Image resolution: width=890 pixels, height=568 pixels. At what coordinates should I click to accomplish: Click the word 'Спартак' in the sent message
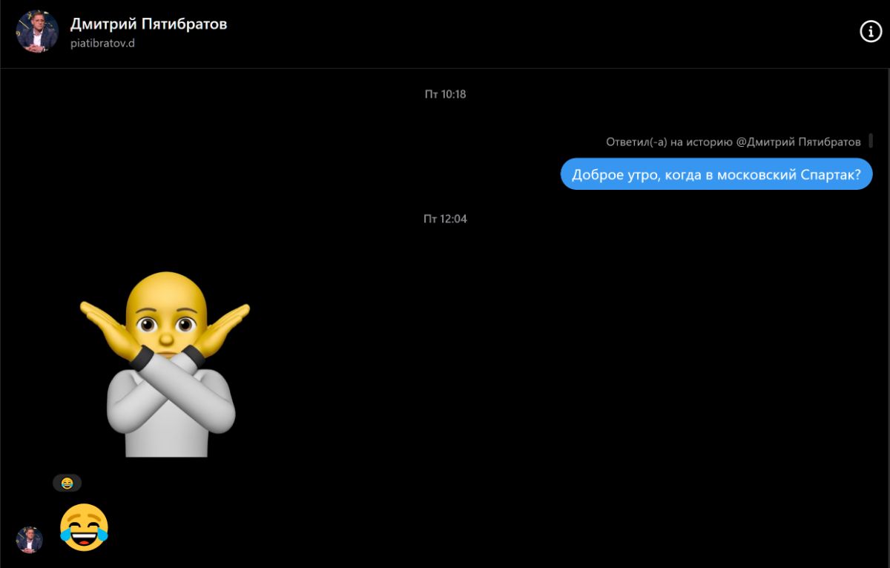point(830,174)
